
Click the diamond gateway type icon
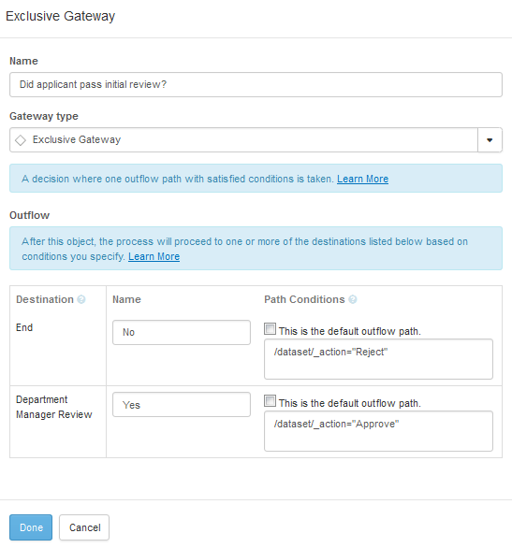pyautogui.click(x=21, y=140)
